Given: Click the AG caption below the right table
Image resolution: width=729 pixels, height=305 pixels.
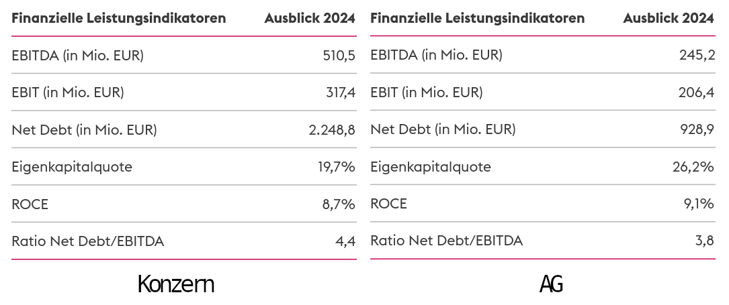Looking at the screenshot, I should coord(551,284).
